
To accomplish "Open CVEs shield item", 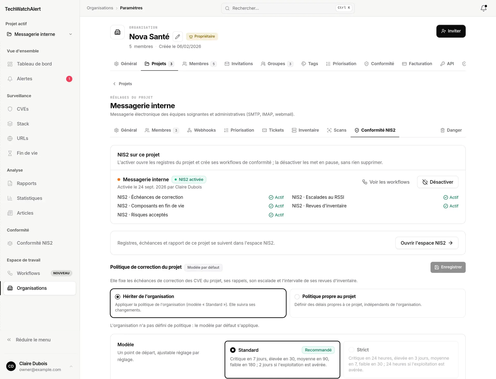I will [40, 109].
